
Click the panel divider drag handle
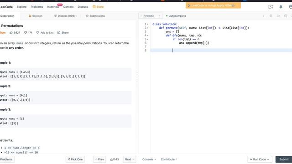click(x=137, y=77)
